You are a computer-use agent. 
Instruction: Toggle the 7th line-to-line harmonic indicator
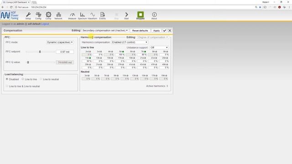point(145,51)
